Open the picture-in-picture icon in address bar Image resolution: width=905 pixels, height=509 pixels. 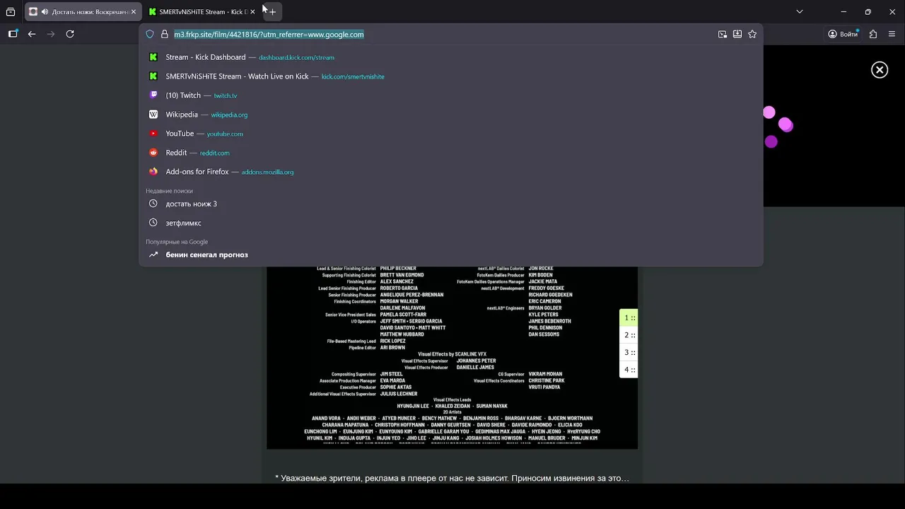pos(723,34)
